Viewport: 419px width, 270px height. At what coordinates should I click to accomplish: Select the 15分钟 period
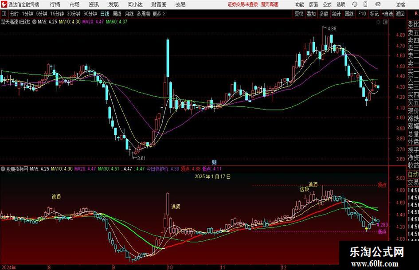click(x=57, y=14)
